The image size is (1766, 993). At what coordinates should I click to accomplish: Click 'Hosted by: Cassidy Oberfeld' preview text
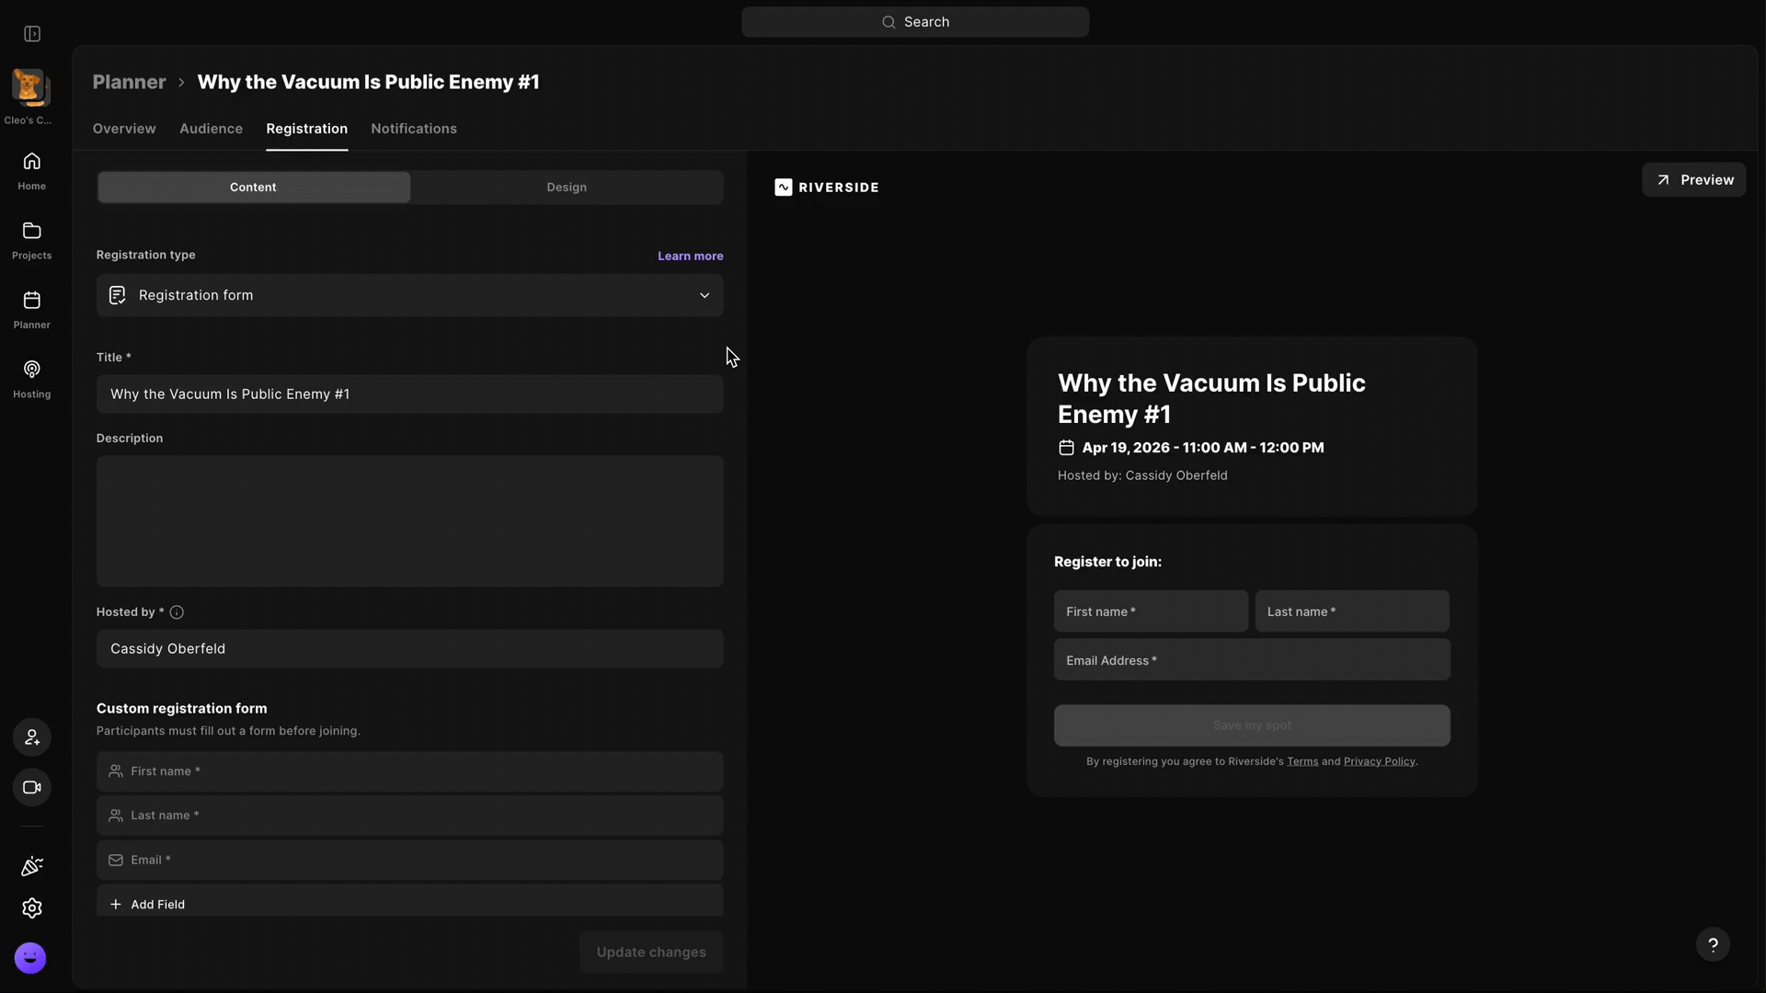coord(1142,476)
